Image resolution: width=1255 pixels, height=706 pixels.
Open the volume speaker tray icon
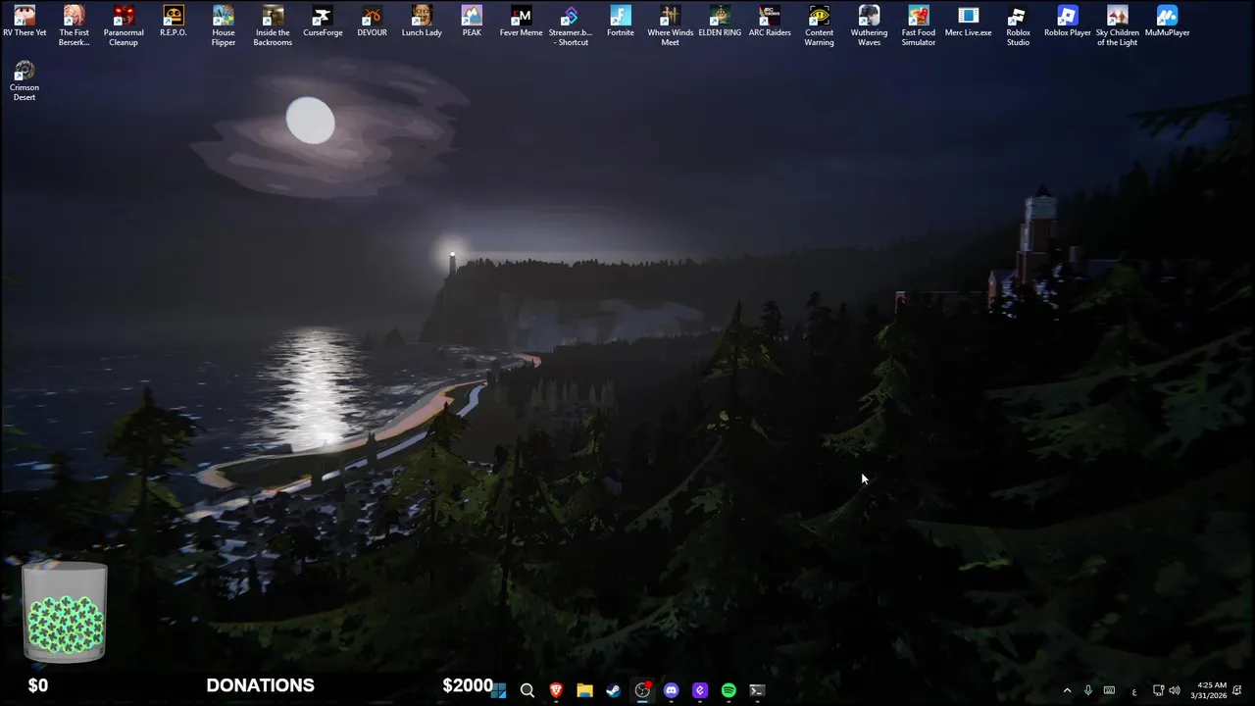tap(1175, 690)
